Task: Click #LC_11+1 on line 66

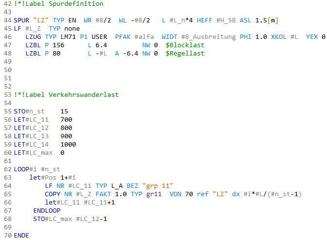Action: (99, 203)
